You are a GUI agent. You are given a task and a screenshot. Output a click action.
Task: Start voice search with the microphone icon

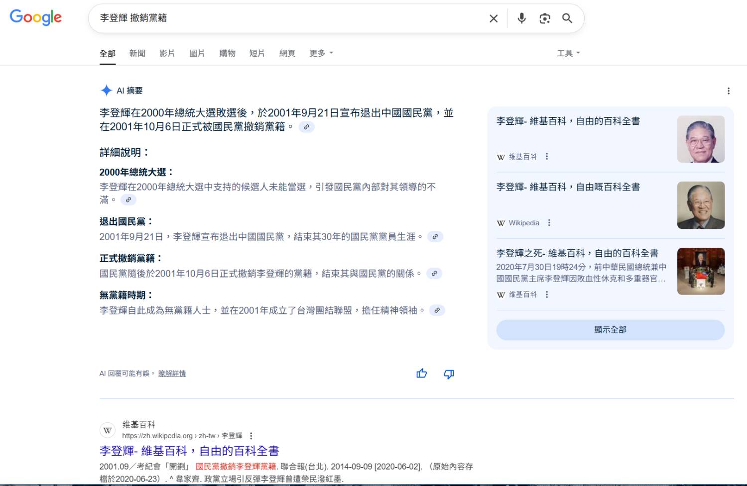point(521,18)
